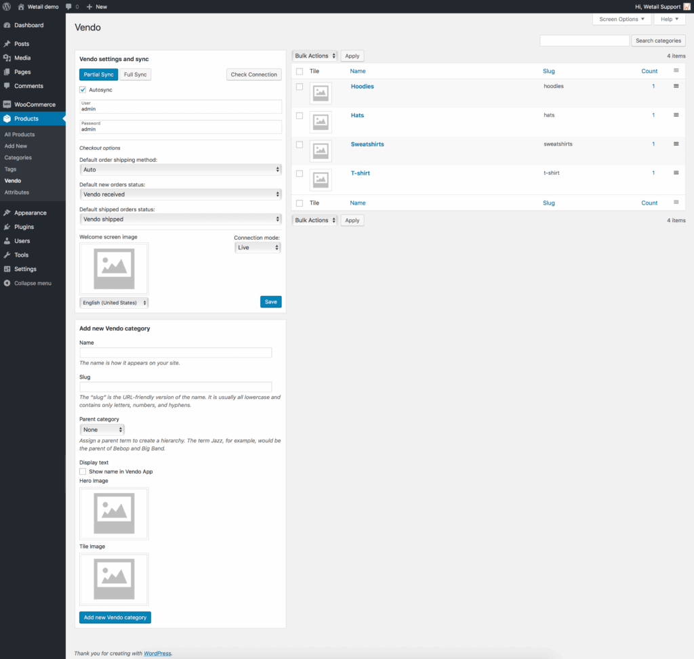Click the WooCommerce sidebar icon
Screen dimensions: 694x659
tap(7, 104)
